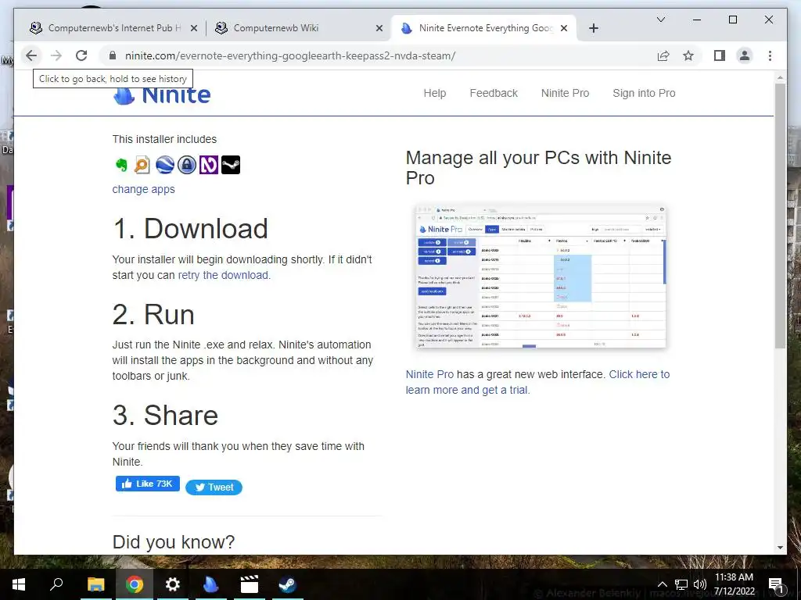Click the Google Earth app icon

pyautogui.click(x=165, y=165)
